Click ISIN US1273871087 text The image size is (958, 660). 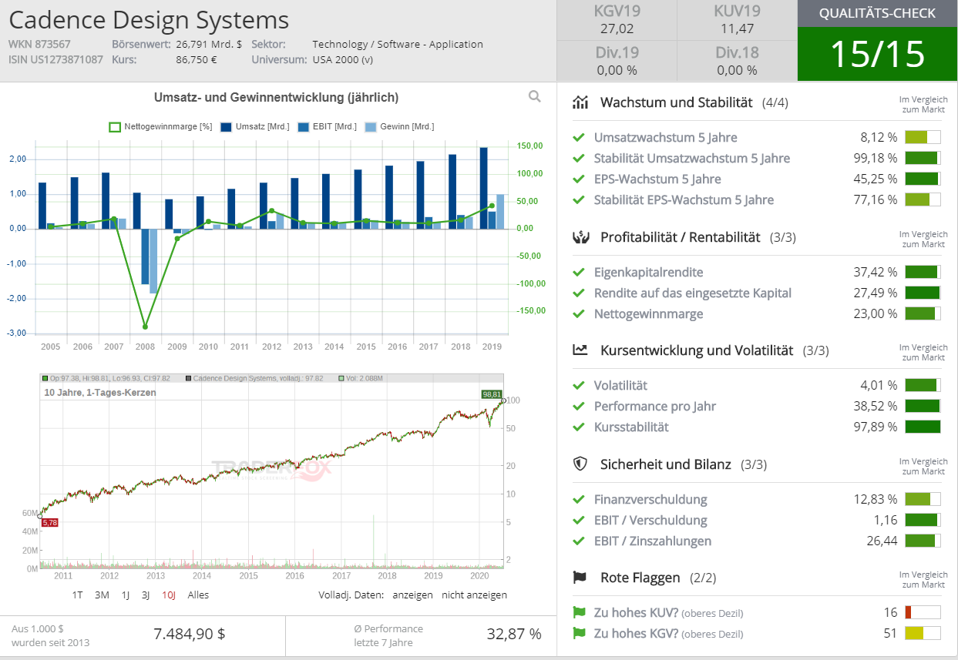point(55,59)
